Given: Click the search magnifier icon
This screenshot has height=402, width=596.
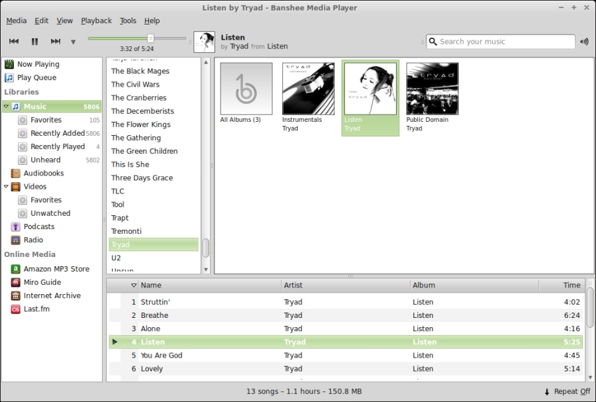Looking at the screenshot, I should point(432,42).
